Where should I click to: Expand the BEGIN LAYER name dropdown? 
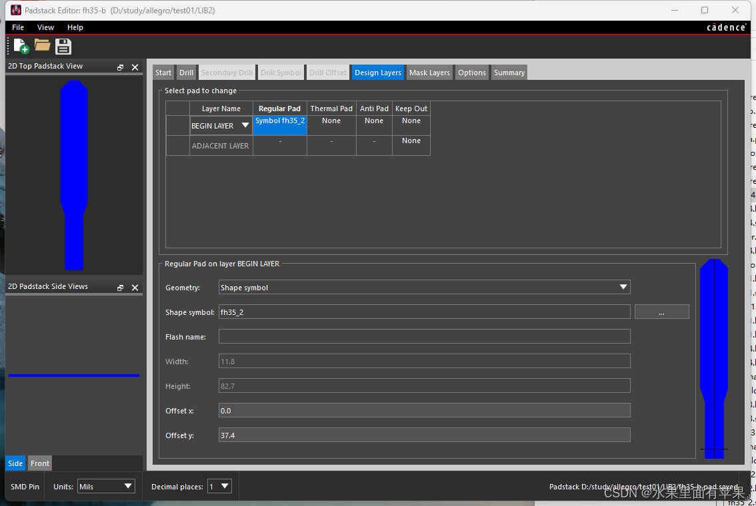[x=245, y=126]
